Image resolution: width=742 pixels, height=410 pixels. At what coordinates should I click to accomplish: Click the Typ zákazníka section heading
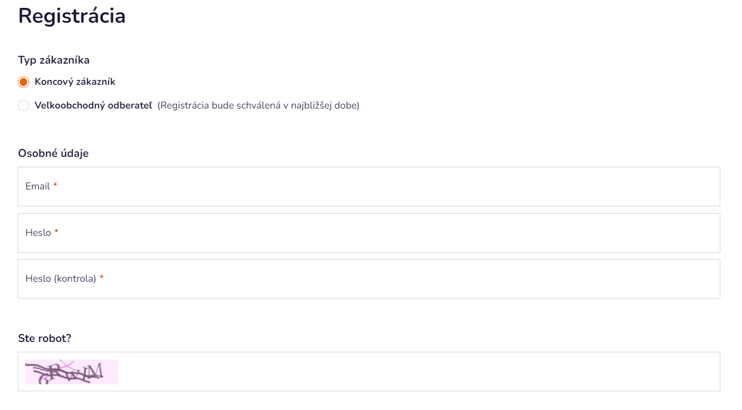(x=54, y=60)
